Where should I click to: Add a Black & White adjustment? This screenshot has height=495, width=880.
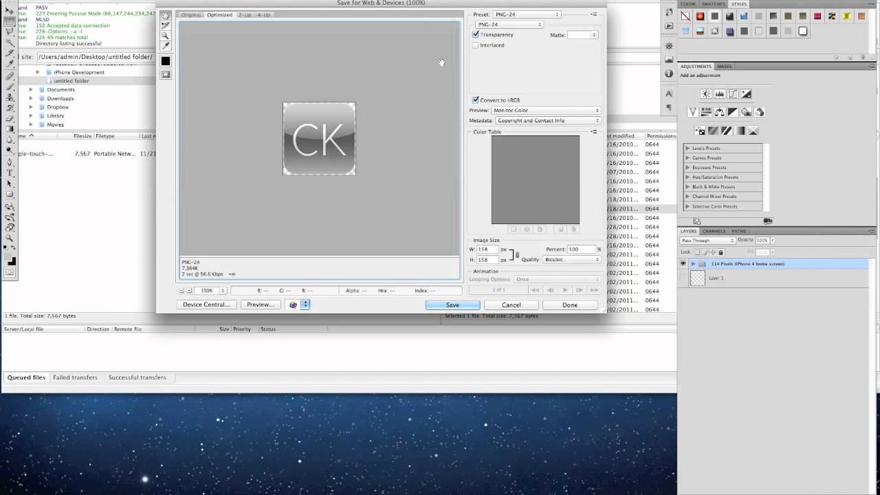[733, 112]
